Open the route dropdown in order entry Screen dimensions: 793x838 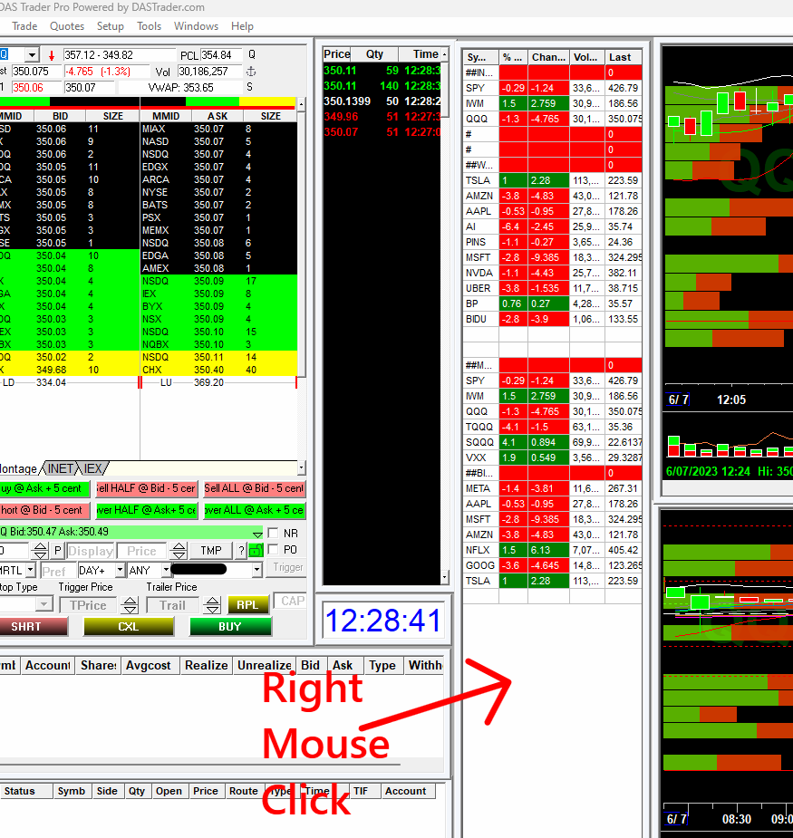point(31,570)
